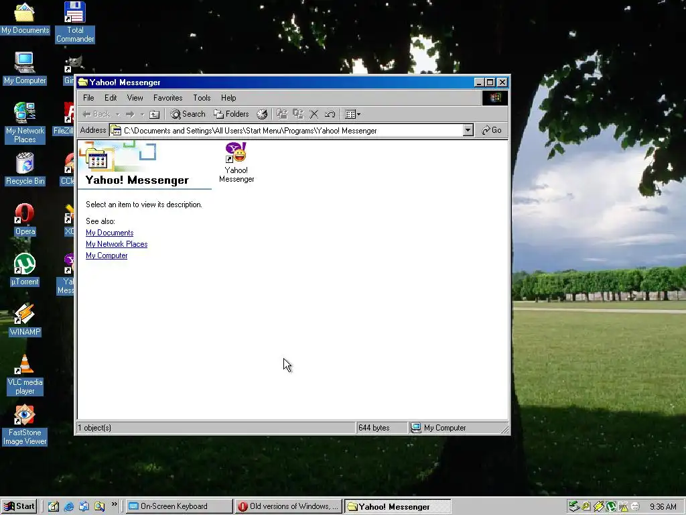Select the FastStone Image Viewer desktop icon
686x515 pixels.
25,424
